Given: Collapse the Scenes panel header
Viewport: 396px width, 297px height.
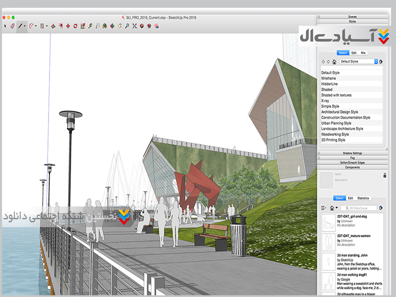Looking at the screenshot, I should (352, 17).
